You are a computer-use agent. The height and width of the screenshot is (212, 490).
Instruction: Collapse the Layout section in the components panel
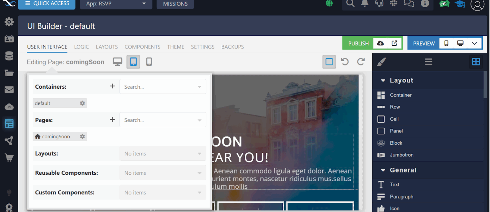coord(382,80)
